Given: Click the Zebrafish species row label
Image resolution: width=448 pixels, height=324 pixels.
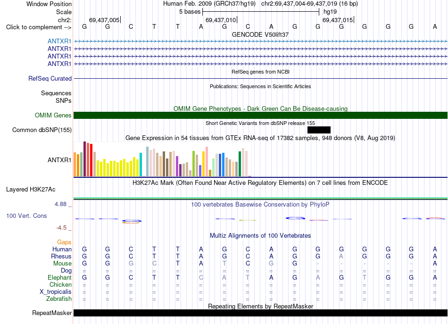Looking at the screenshot, I should (59, 299).
